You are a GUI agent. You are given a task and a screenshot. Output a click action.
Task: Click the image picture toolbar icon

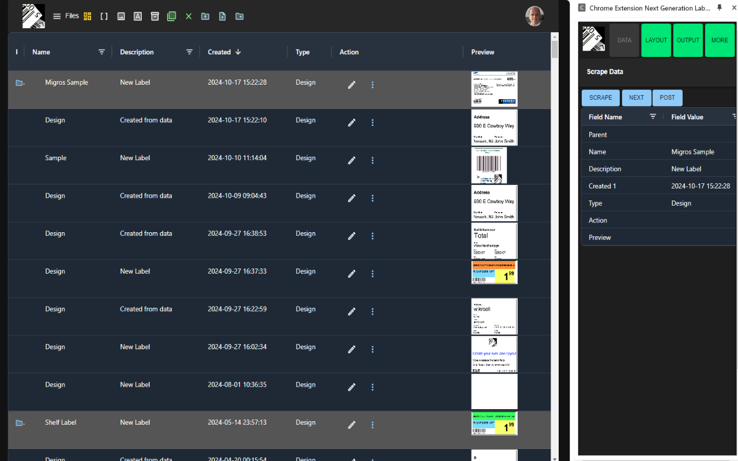click(x=121, y=17)
